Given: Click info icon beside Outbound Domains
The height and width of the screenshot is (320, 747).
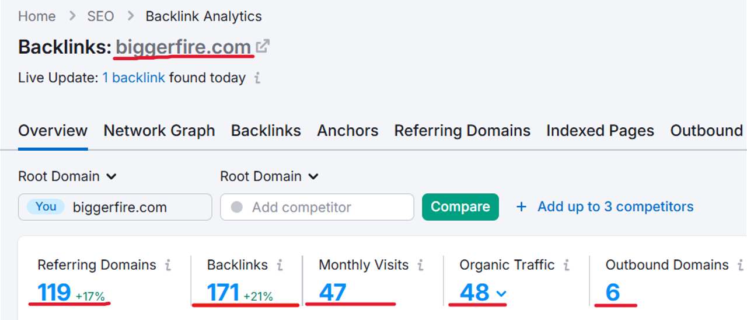Looking at the screenshot, I should point(741,265).
